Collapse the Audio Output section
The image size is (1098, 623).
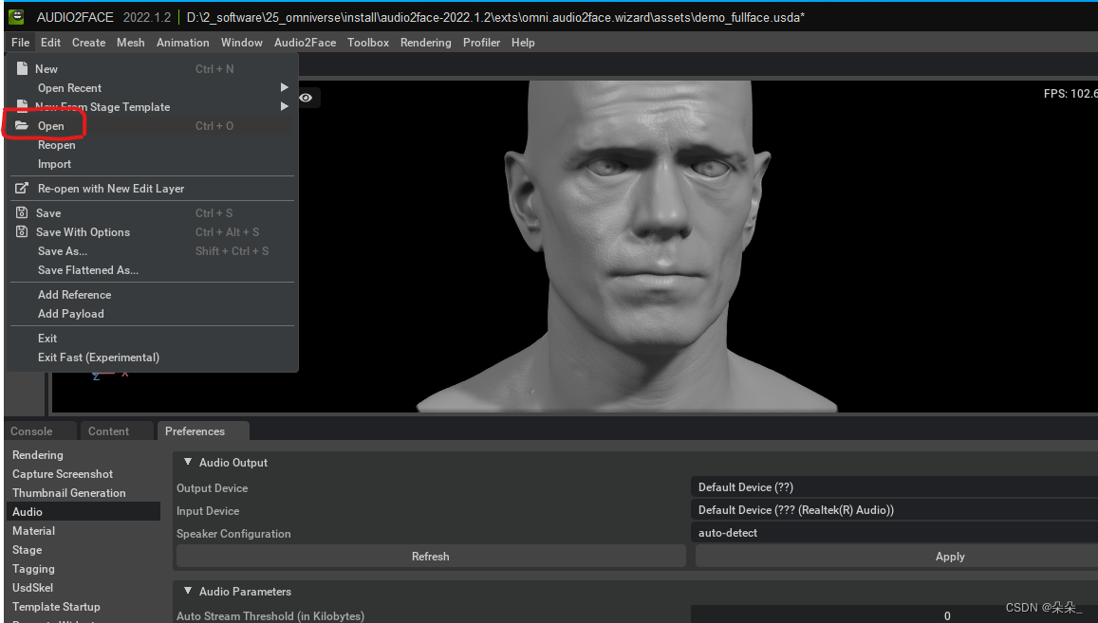click(x=188, y=462)
